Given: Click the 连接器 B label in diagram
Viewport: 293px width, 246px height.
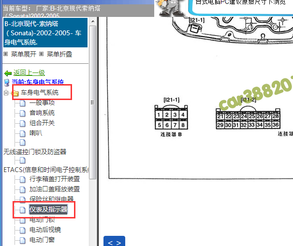Looking at the screenshot, I should (171, 134).
